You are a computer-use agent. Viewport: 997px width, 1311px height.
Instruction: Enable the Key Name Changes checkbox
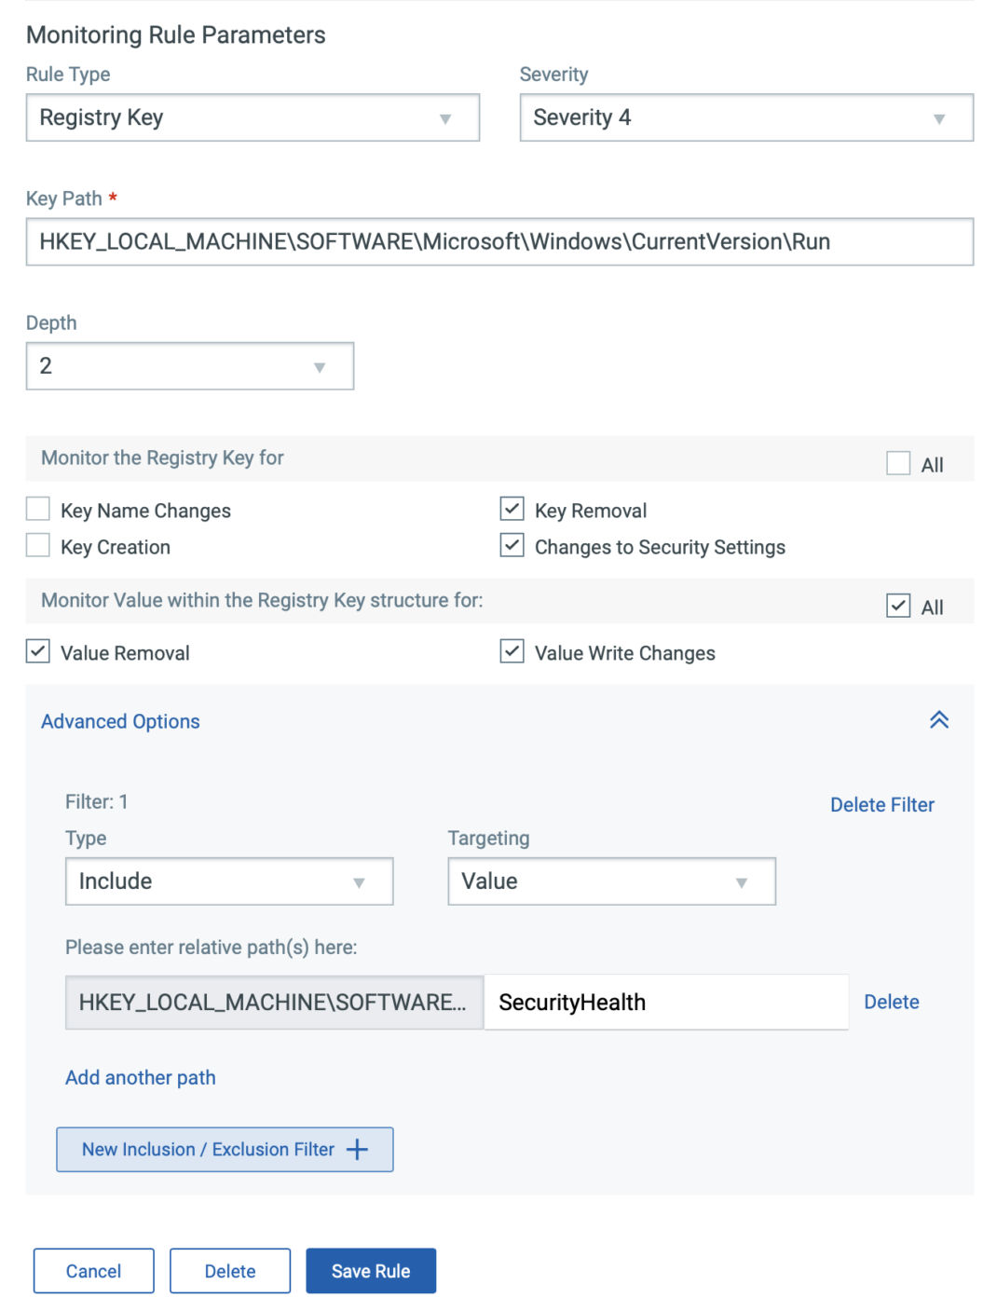coord(37,509)
